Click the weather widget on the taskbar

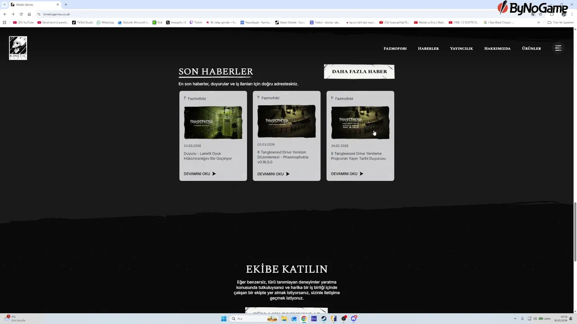[x=14, y=319]
